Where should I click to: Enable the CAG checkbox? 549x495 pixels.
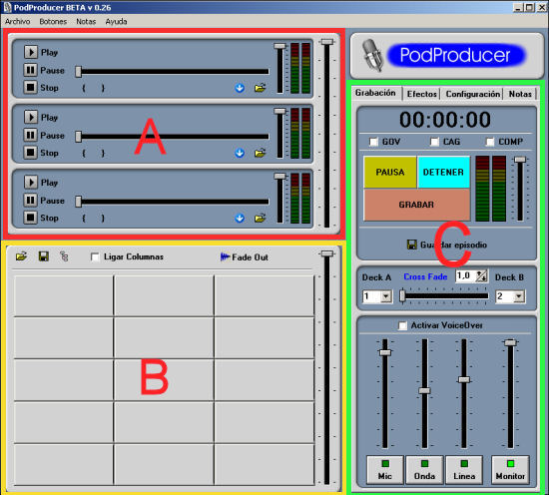434,142
